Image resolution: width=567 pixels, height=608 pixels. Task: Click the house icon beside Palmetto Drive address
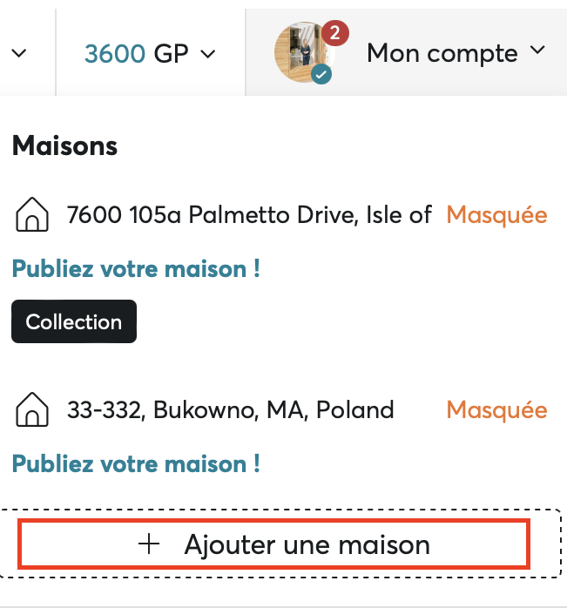pyautogui.click(x=32, y=214)
